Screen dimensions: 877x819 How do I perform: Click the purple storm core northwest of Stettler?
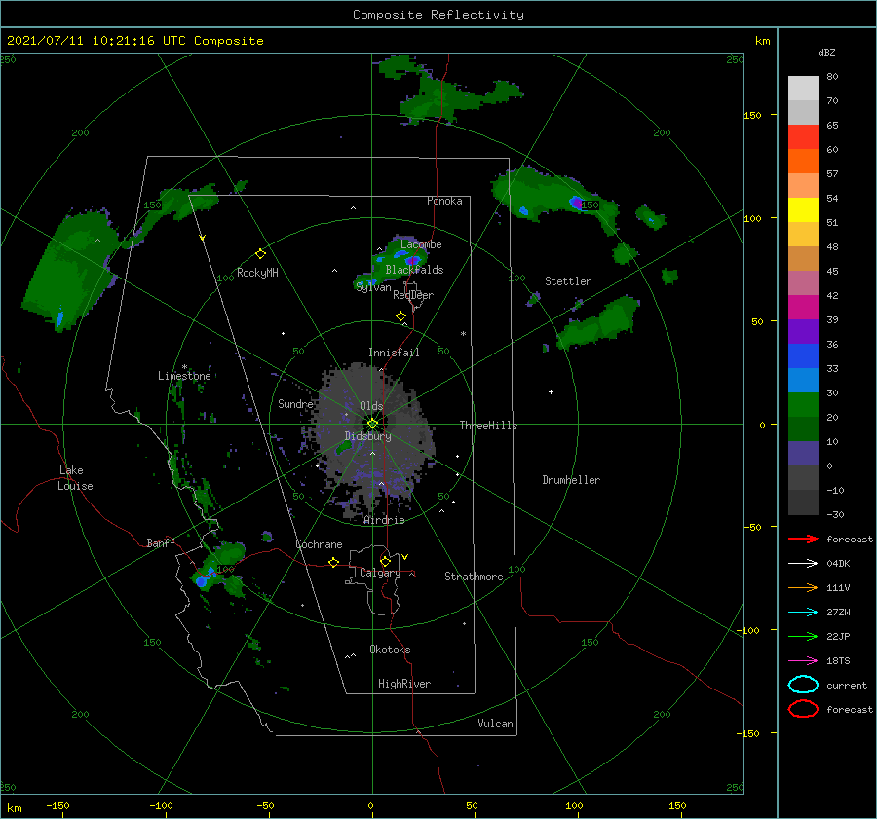point(576,203)
